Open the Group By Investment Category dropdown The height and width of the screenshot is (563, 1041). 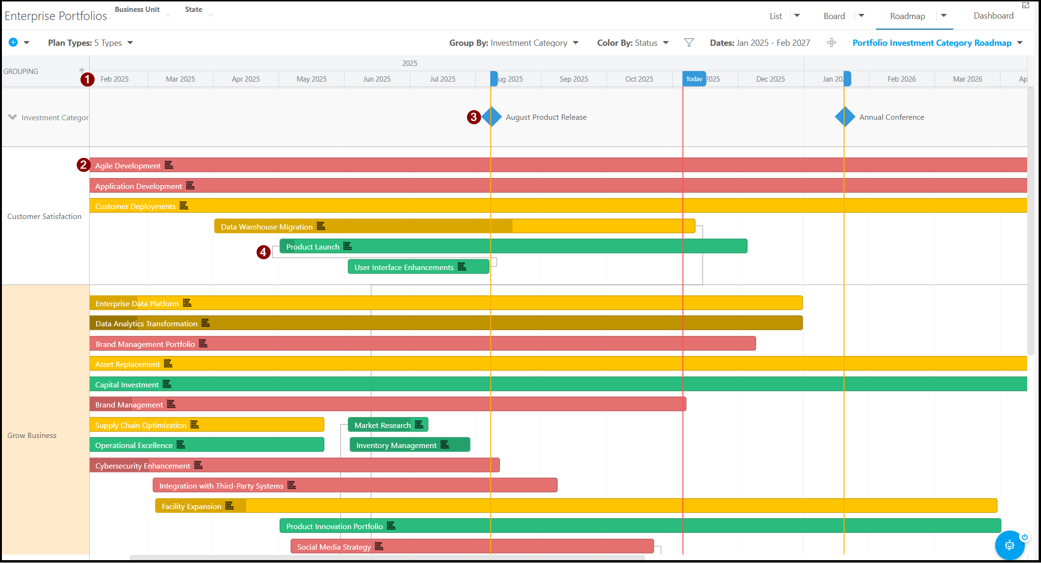pyautogui.click(x=576, y=42)
